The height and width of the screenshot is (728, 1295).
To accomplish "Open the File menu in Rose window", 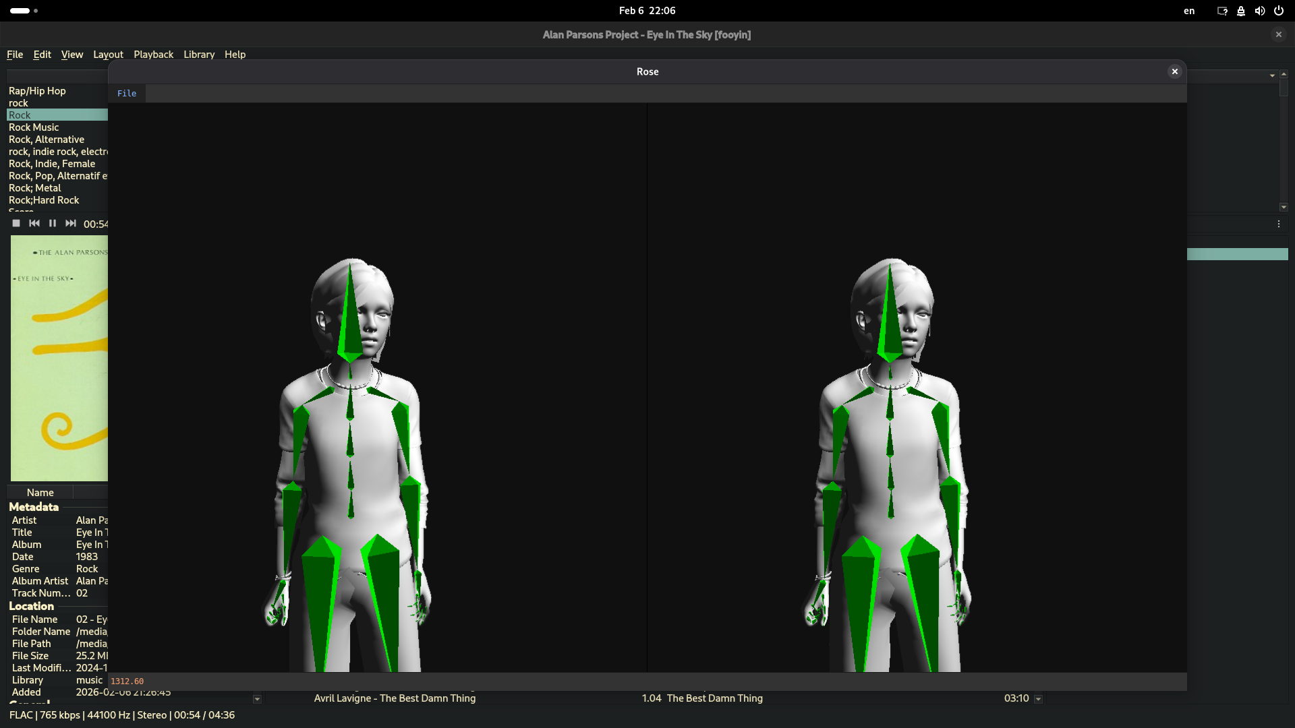I will (x=127, y=94).
